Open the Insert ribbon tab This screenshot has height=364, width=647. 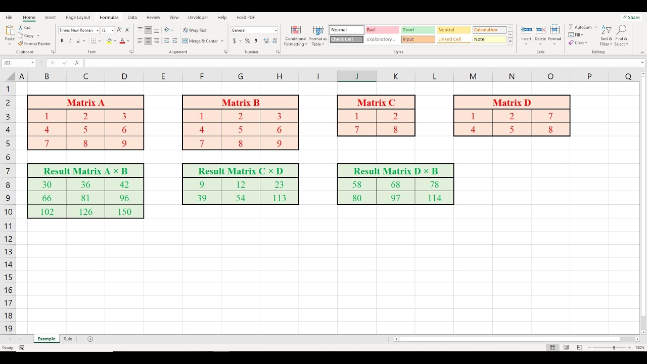pos(50,17)
